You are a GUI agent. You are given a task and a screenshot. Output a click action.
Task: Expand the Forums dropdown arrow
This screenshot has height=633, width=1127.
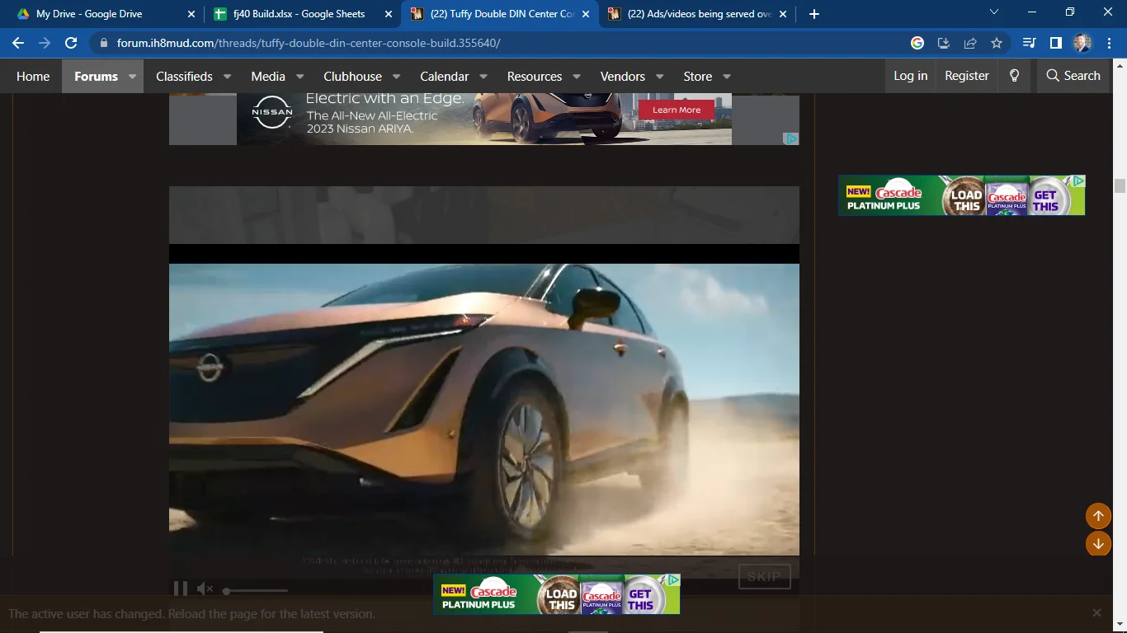[x=132, y=77]
